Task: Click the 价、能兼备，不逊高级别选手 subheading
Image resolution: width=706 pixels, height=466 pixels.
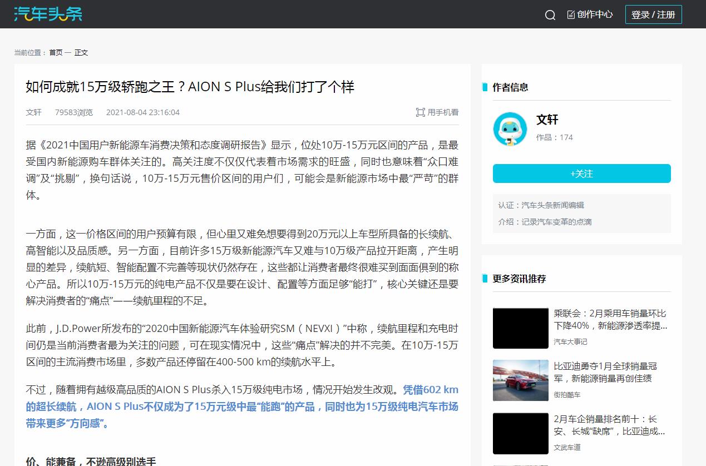Action: coord(91,461)
